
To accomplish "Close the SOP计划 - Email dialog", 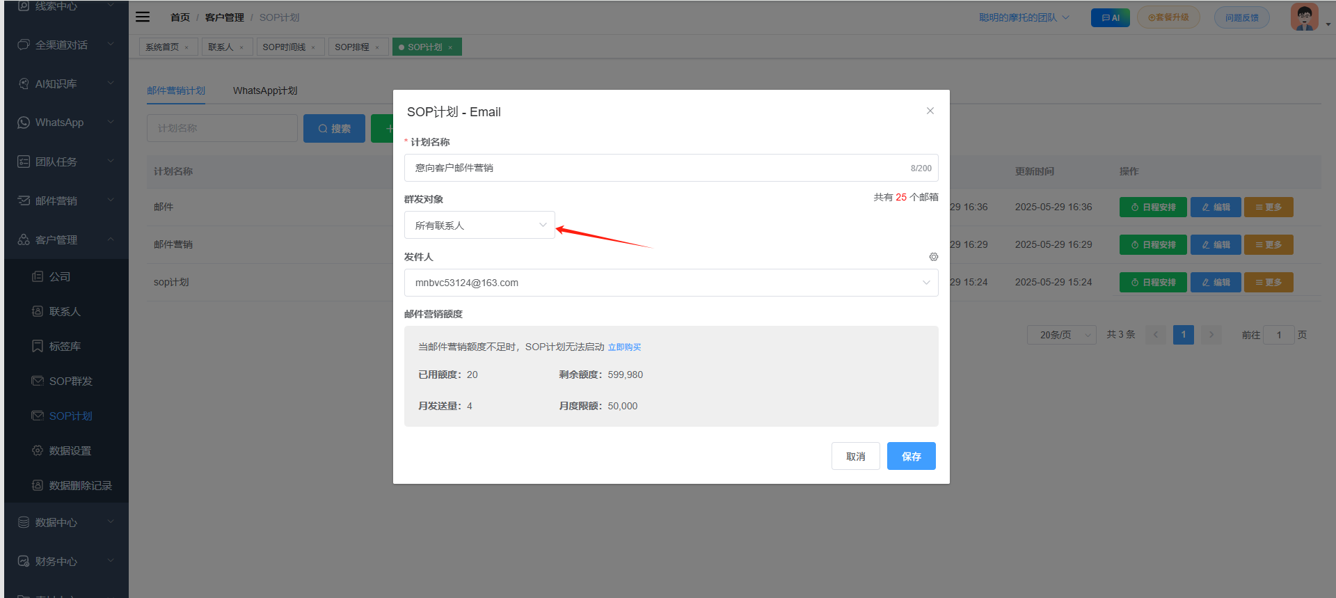I will tap(930, 111).
